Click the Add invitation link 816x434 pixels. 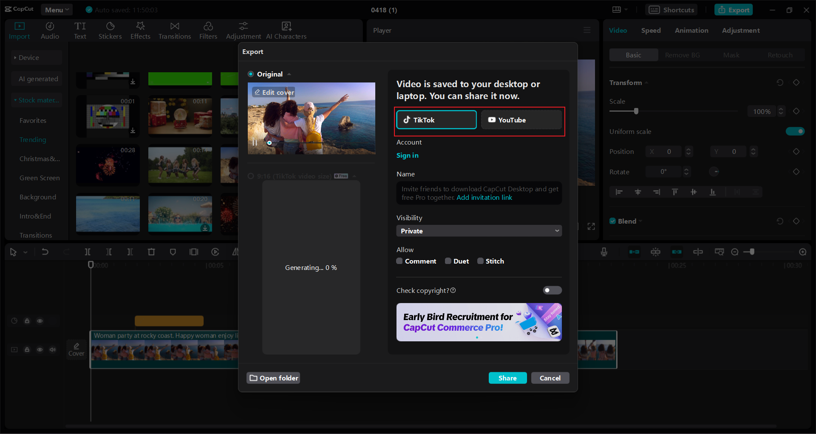(x=484, y=198)
